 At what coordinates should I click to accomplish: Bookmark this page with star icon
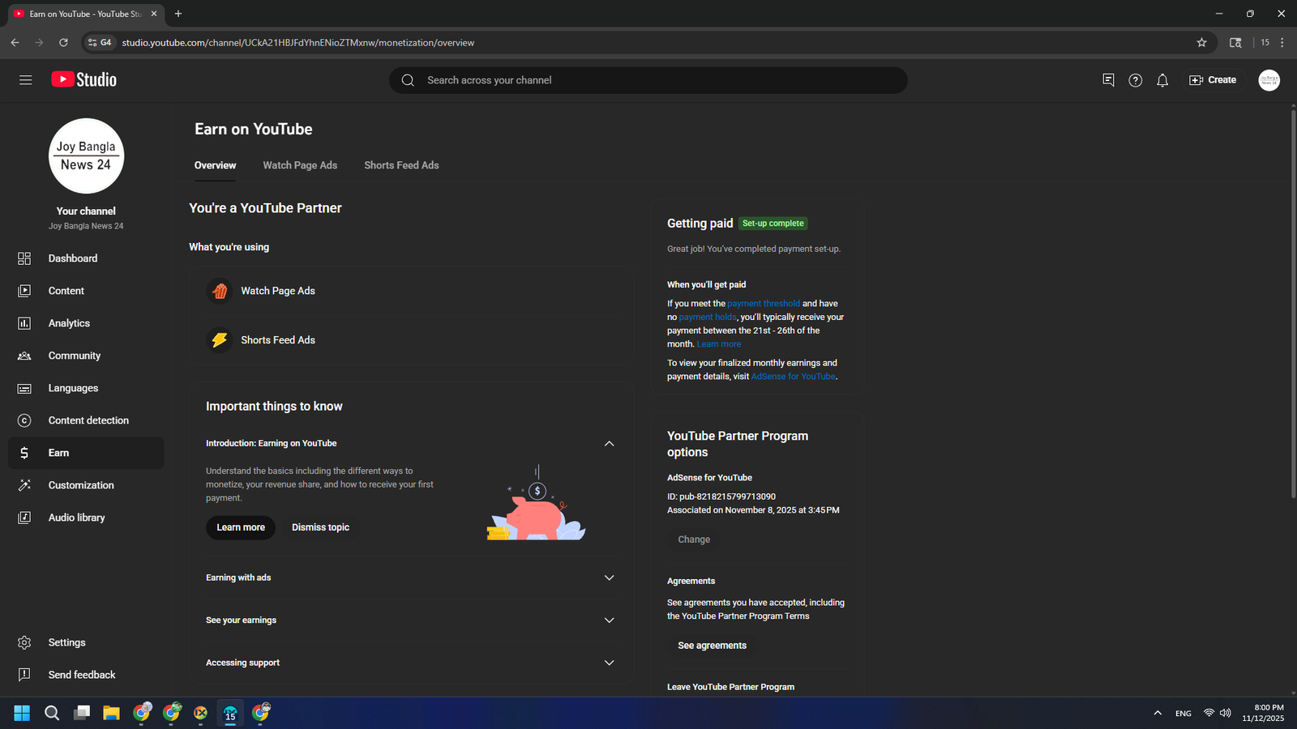pyautogui.click(x=1201, y=43)
